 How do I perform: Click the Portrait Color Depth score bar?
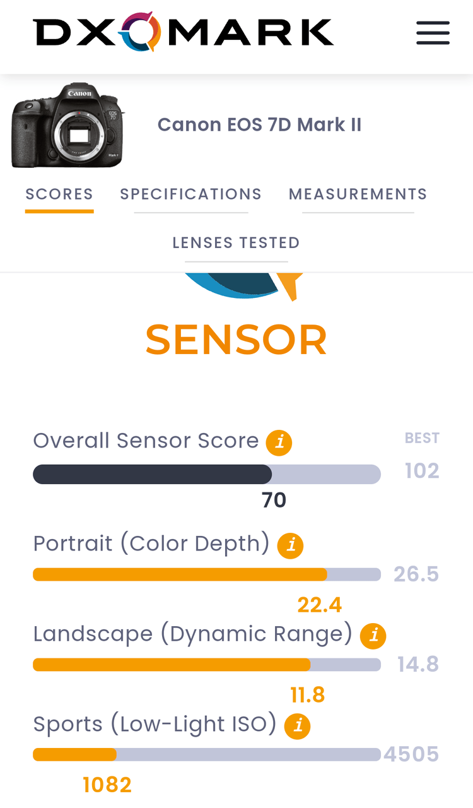click(207, 574)
